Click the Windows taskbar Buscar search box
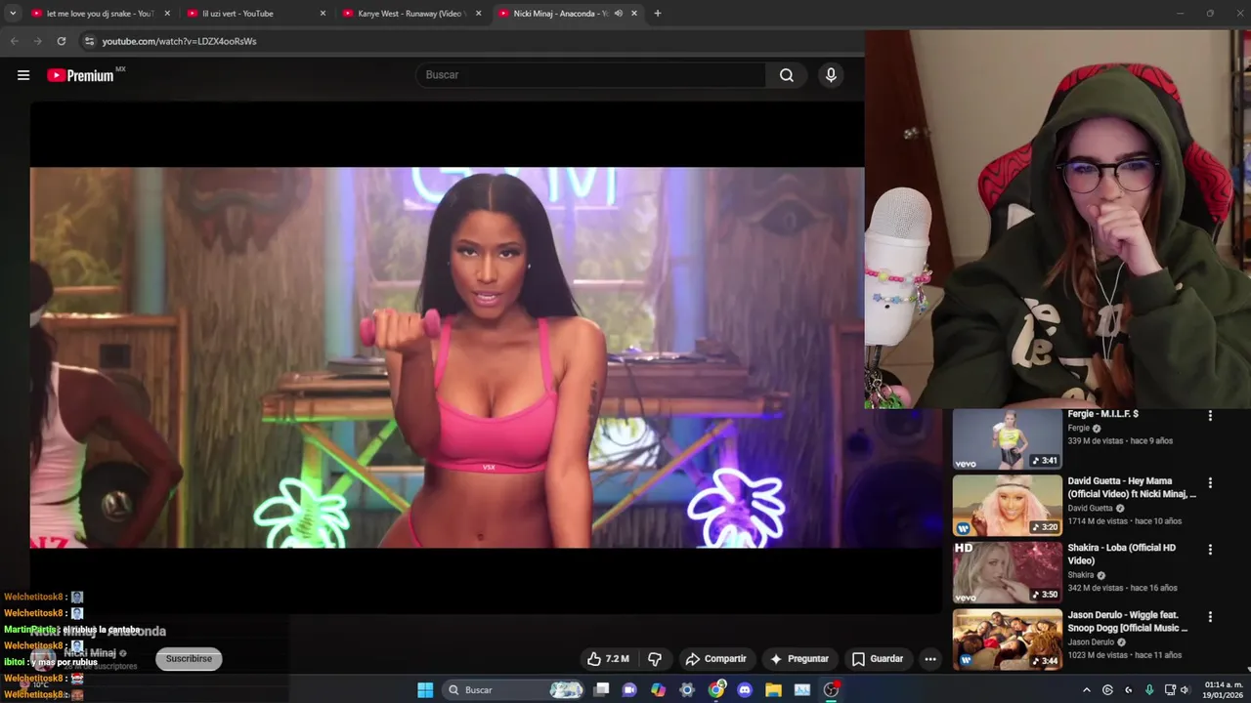This screenshot has width=1251, height=703. (513, 690)
